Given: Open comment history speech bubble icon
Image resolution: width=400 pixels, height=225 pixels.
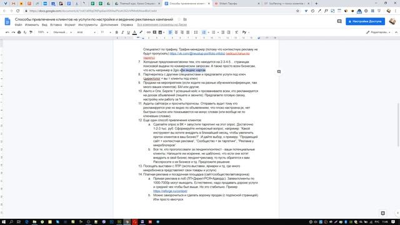Looking at the screenshot, I should tap(339, 21).
